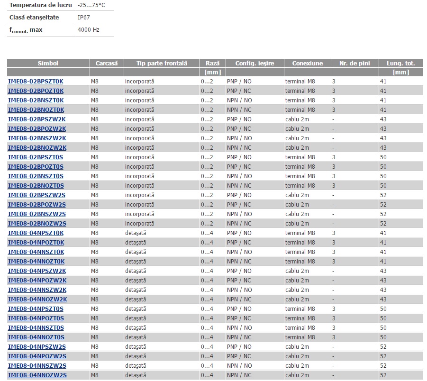Open product link IME08-04NNOZT0K
This screenshot has height=381, width=427.
click(x=36, y=262)
